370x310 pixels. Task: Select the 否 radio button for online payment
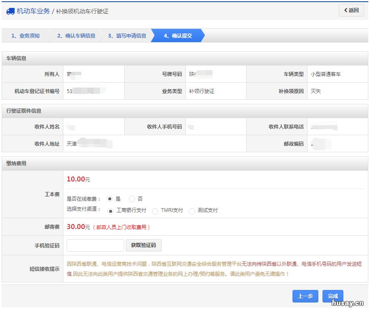coord(132,199)
